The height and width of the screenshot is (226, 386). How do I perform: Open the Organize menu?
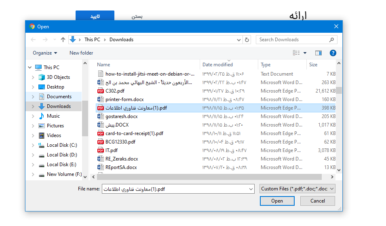tap(45, 53)
